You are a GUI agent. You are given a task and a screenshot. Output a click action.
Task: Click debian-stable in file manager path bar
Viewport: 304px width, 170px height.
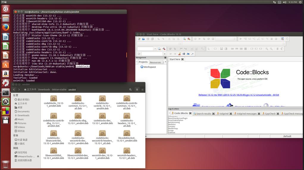59,90
